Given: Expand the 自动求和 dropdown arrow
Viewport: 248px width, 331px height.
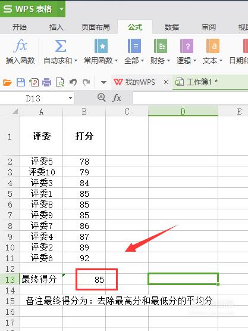Looking at the screenshot, I should (x=76, y=61).
